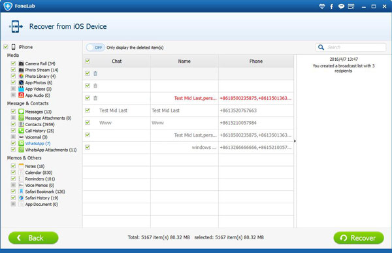Select the red deleted Test Mid Last,pers... row
392x253 pixels.
[188, 98]
